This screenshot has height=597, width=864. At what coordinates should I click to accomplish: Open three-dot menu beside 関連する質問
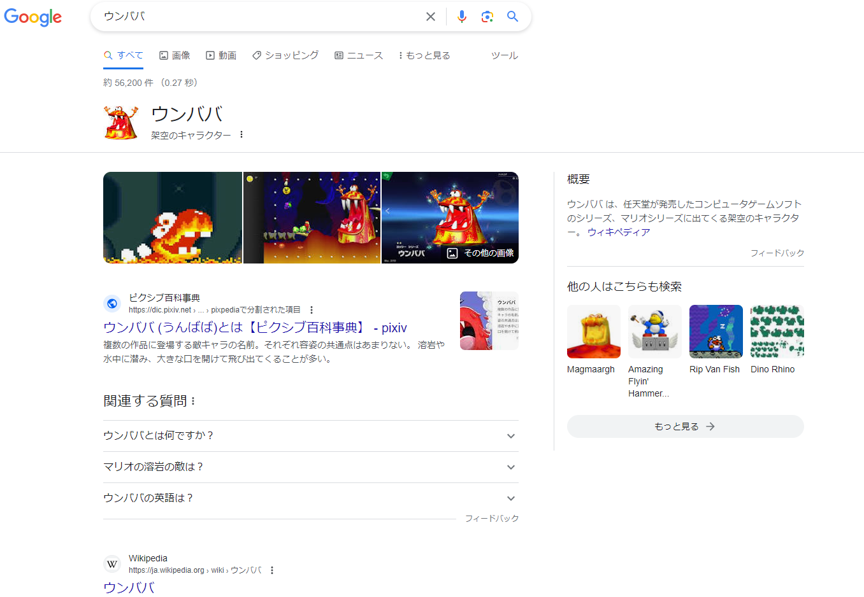[x=193, y=401]
